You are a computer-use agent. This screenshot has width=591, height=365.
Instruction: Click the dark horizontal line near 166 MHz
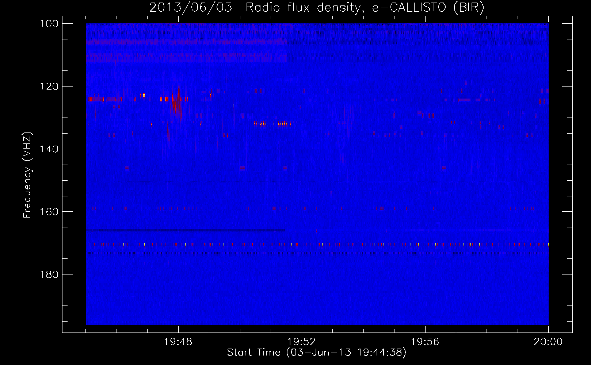click(x=186, y=230)
